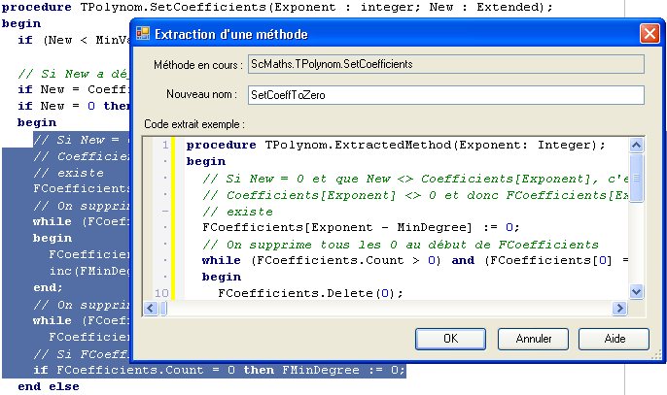
Task: Click the Nouveau nom text field
Action: coord(446,95)
